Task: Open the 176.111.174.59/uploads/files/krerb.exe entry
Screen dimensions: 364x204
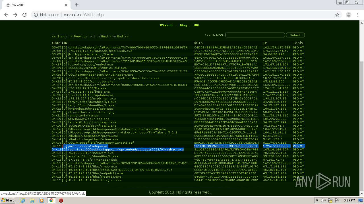Action: (x=100, y=51)
